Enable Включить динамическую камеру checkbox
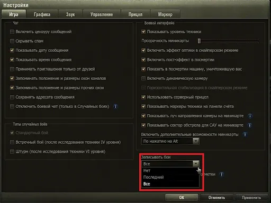 coord(143,78)
